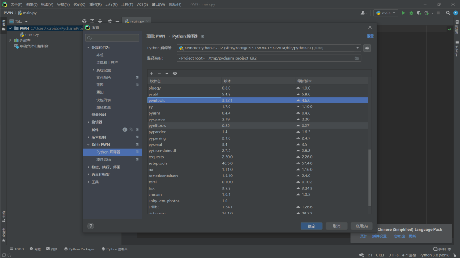Select the pyelftools package row
460x258 pixels.
(x=258, y=125)
